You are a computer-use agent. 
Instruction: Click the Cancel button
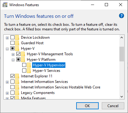click(113, 106)
